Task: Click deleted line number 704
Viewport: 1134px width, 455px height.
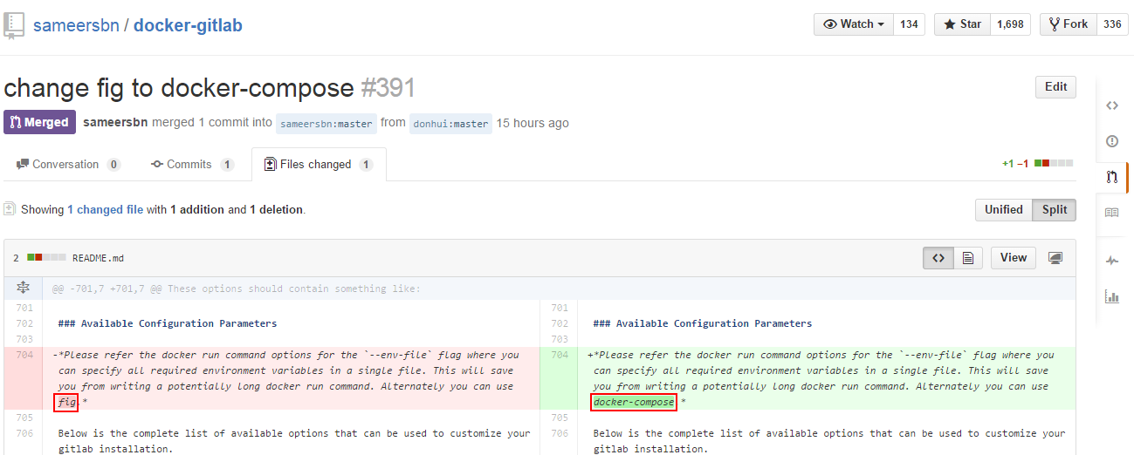Action: coord(24,355)
